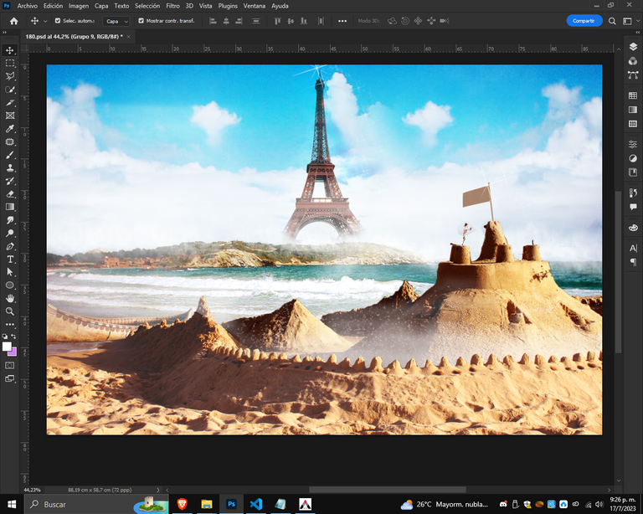Screen dimensions: 643x514
Task: Open the Filtro menu
Action: [172, 6]
